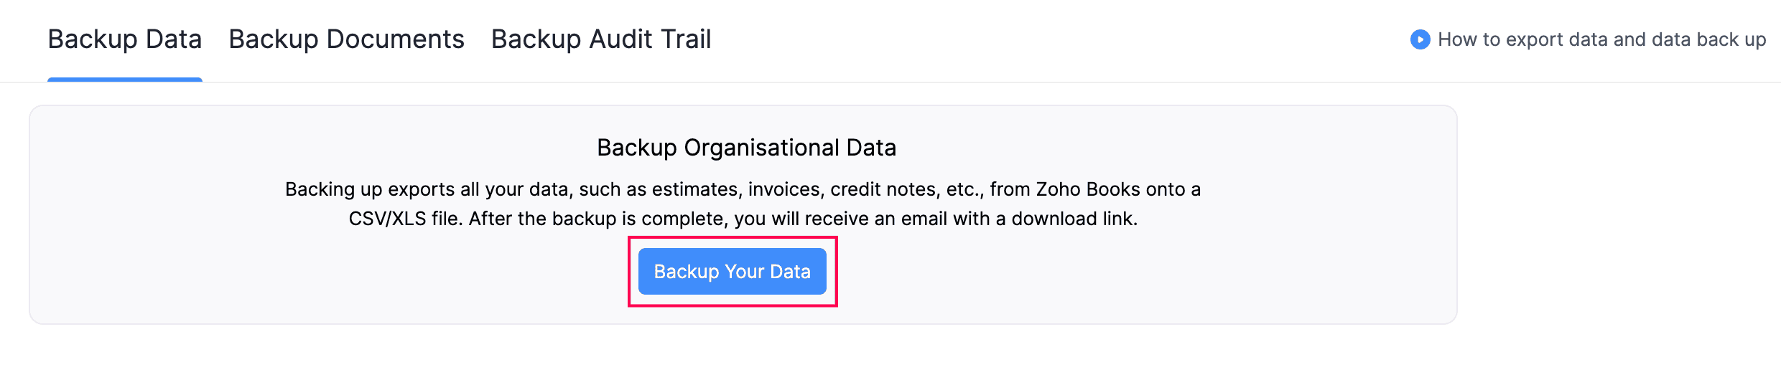Image resolution: width=1781 pixels, height=390 pixels.
Task: Click the 'Zoho Books' text in the description
Action: point(1087,189)
